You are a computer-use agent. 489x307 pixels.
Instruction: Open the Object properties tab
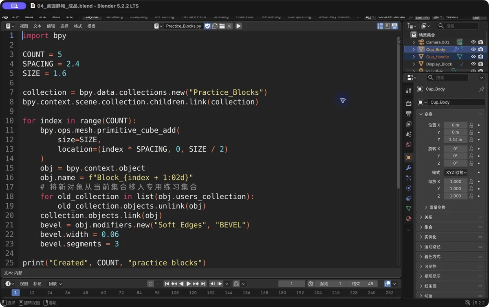pyautogui.click(x=409, y=157)
